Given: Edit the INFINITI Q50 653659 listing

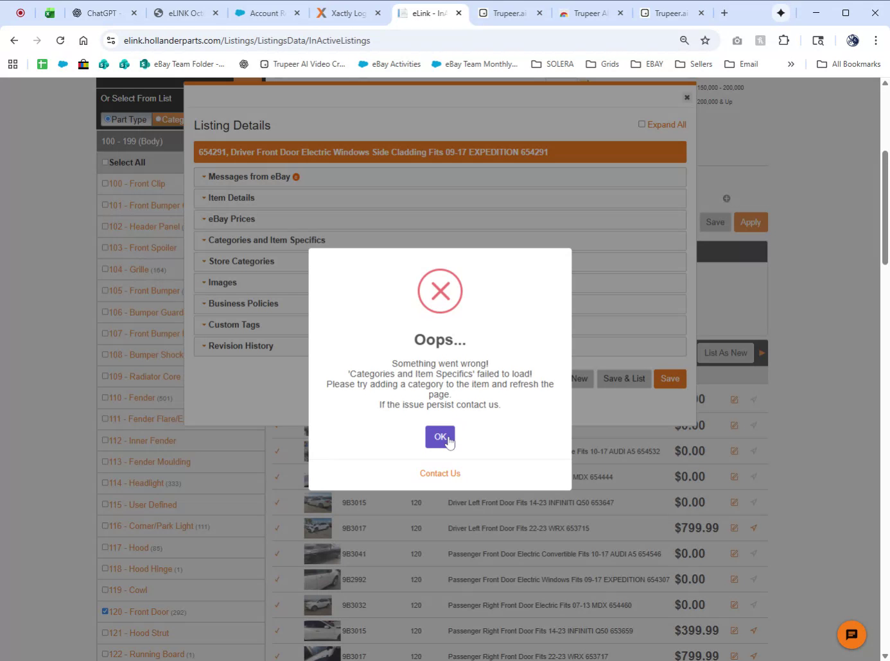Looking at the screenshot, I should 734,631.
